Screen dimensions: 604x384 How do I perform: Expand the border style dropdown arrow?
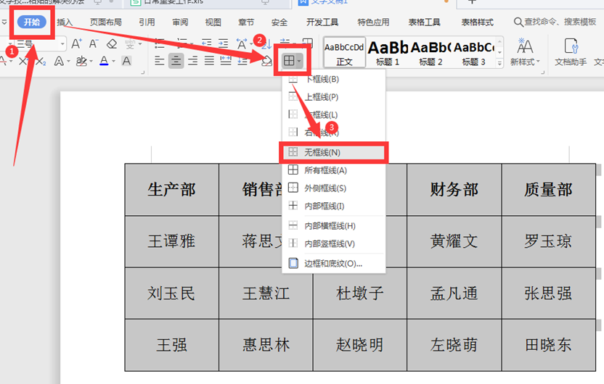[x=299, y=61]
